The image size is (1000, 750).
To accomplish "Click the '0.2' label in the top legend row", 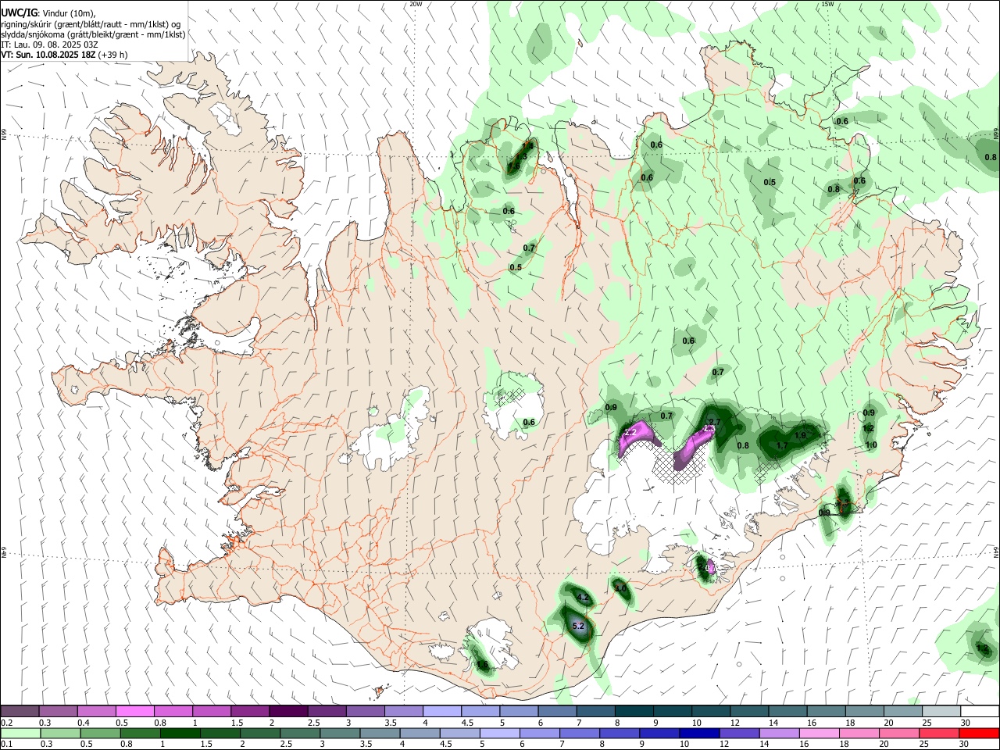I will point(6,722).
